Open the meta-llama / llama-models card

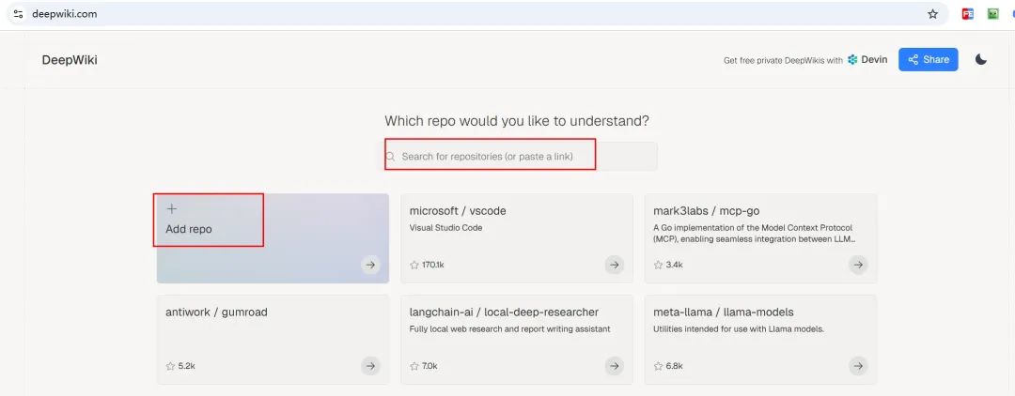[x=760, y=340]
